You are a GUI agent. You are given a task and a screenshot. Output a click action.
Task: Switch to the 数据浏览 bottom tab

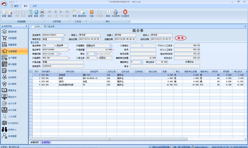coord(35,142)
